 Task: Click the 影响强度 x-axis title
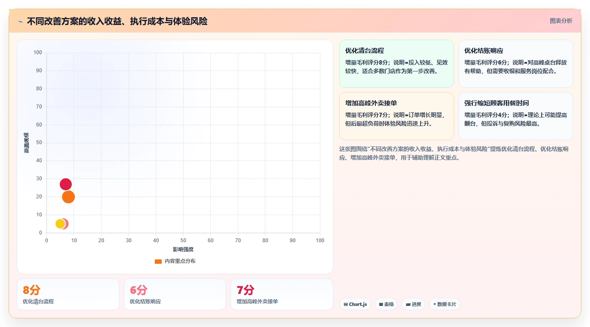pyautogui.click(x=183, y=250)
